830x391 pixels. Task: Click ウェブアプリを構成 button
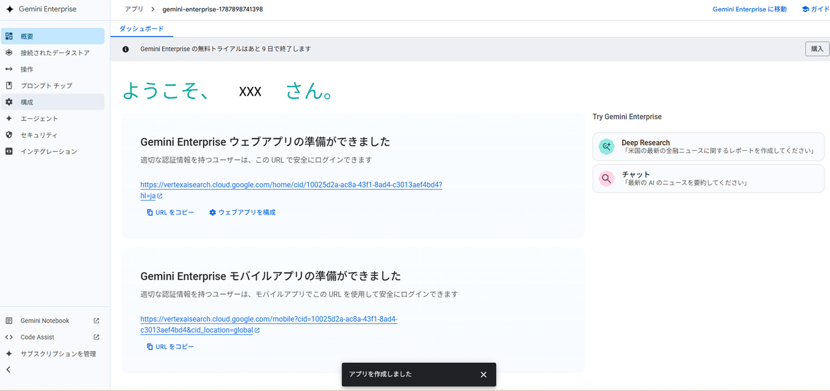(x=243, y=212)
